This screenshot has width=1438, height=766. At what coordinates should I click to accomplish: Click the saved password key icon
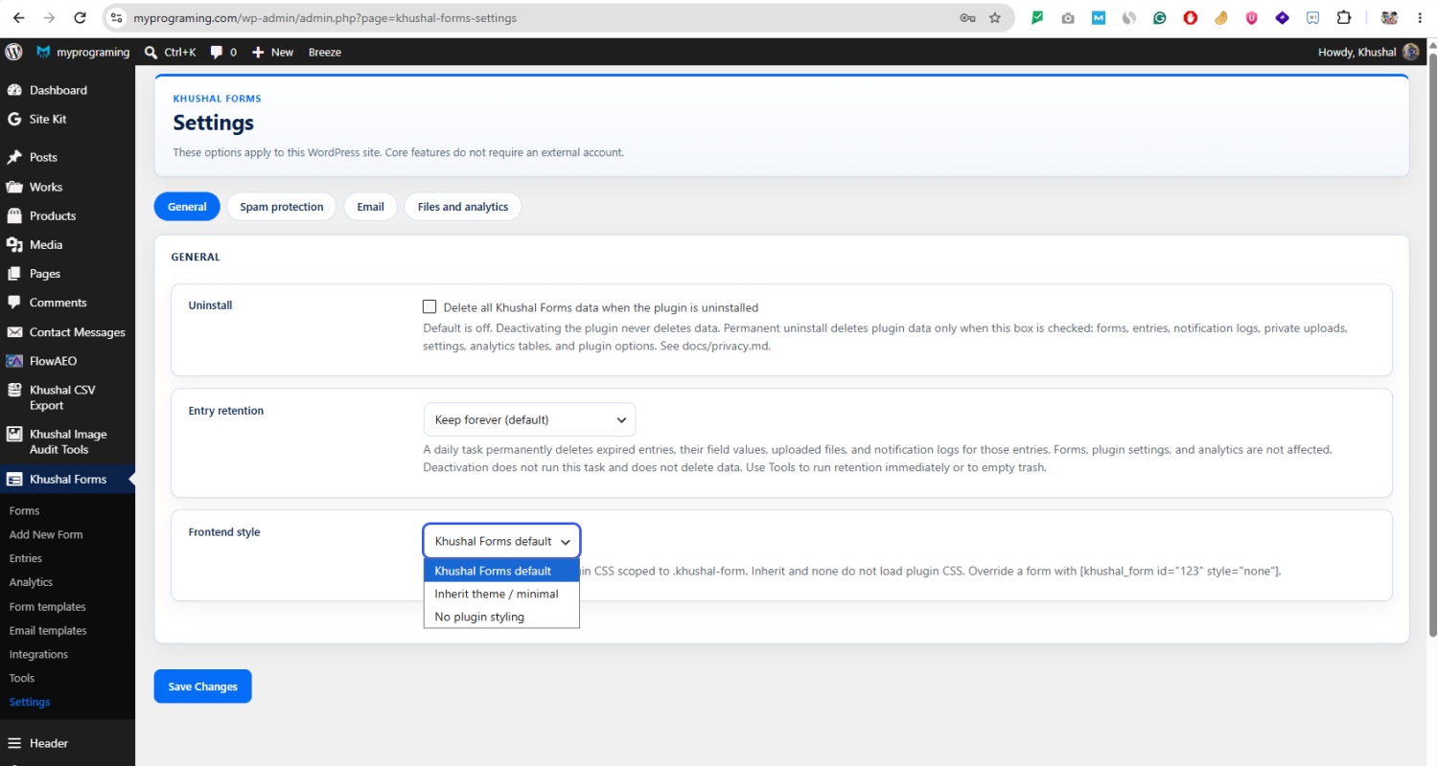coord(967,17)
